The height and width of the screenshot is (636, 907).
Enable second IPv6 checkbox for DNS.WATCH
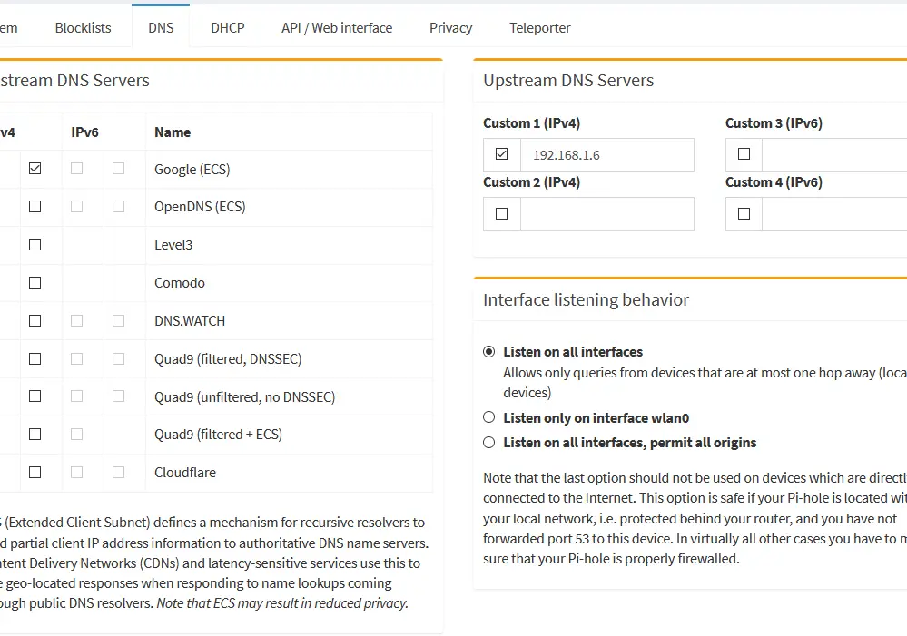(118, 321)
